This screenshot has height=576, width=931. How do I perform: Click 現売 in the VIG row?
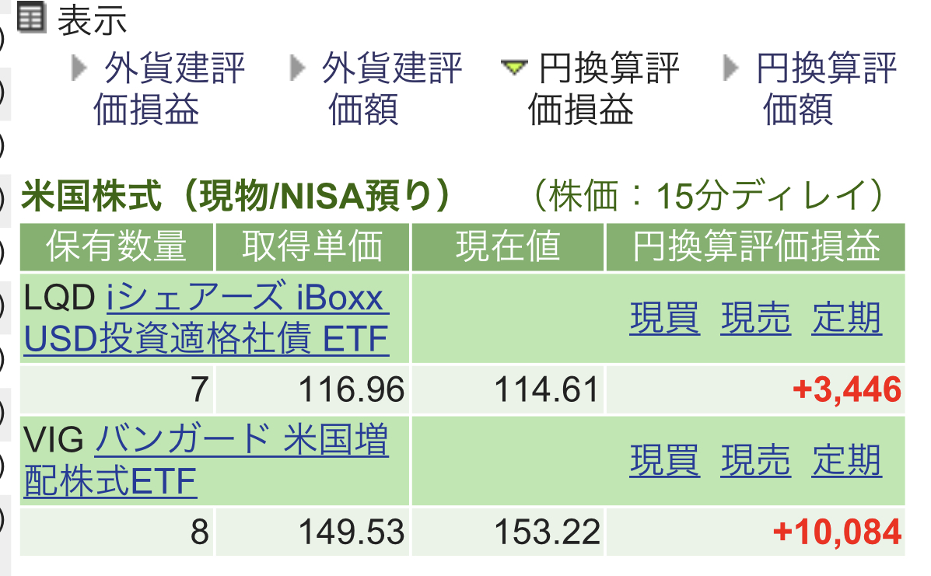click(755, 461)
